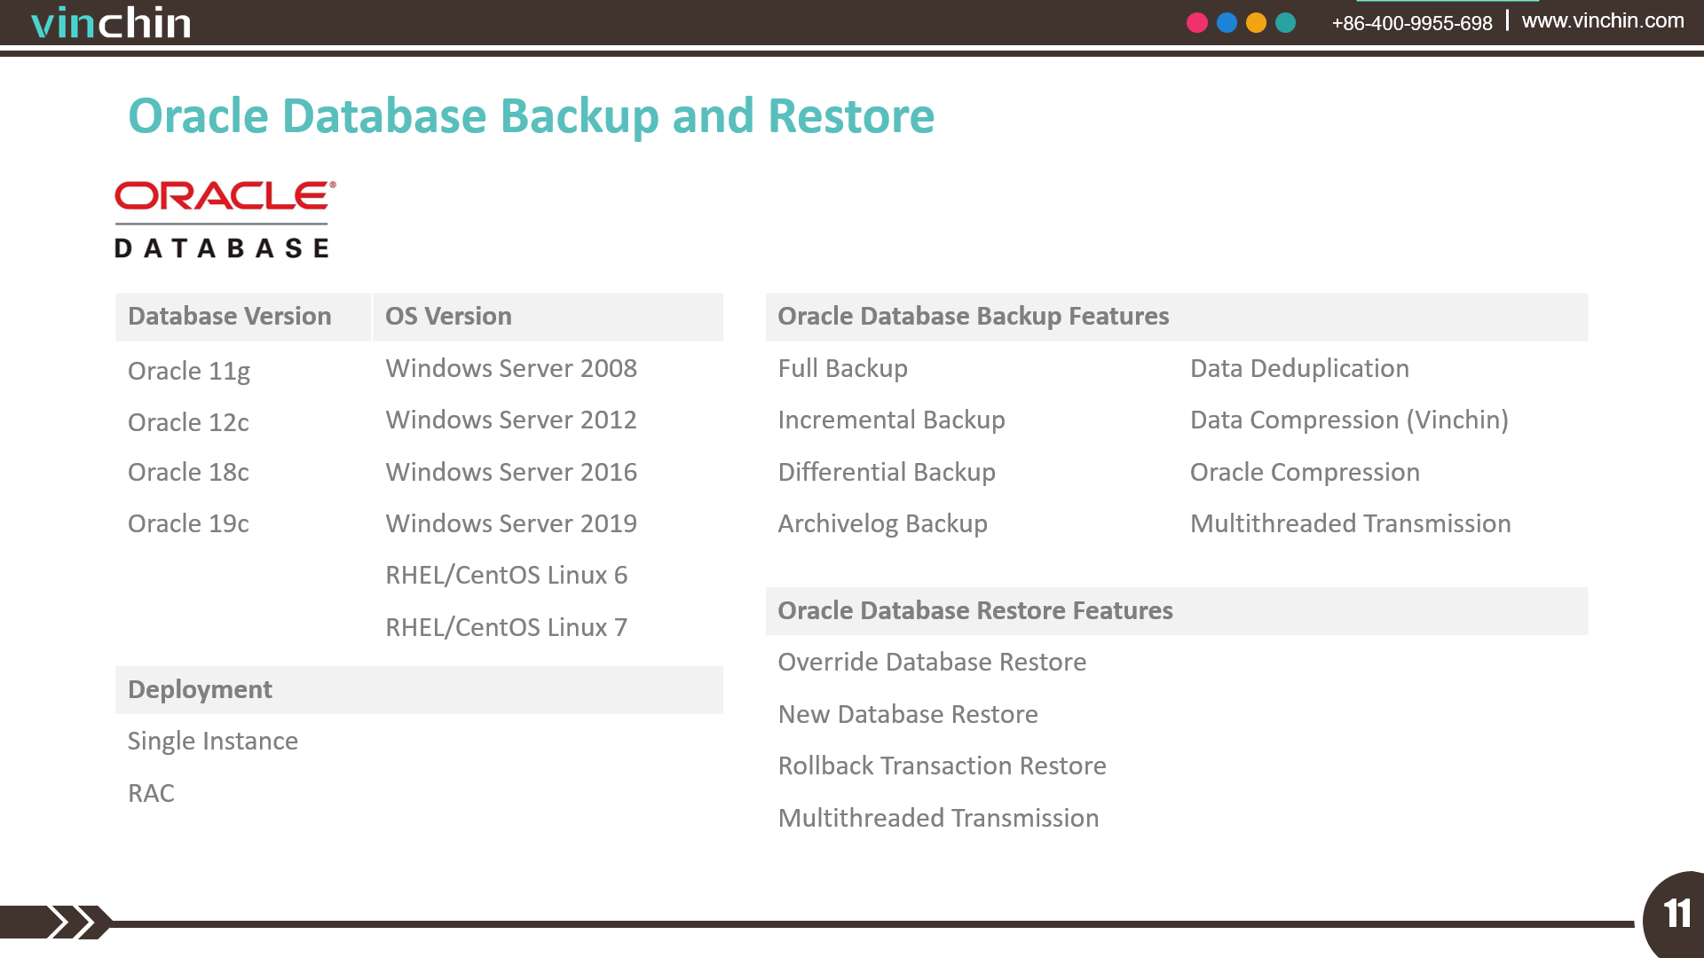Click Multithreaded Transmission under backup features
Image resolution: width=1704 pixels, height=958 pixels.
point(1351,523)
